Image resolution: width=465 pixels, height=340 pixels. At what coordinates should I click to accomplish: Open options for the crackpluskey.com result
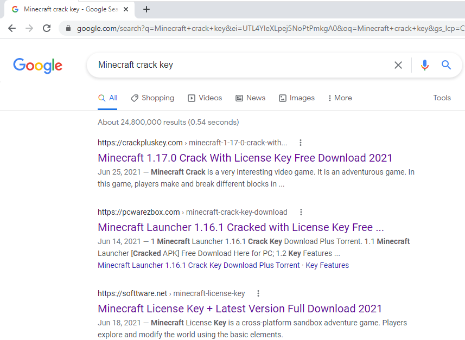coord(301,143)
